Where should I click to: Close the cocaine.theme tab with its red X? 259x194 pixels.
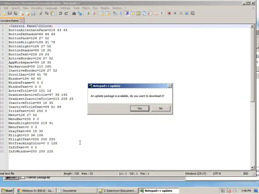tap(21, 21)
